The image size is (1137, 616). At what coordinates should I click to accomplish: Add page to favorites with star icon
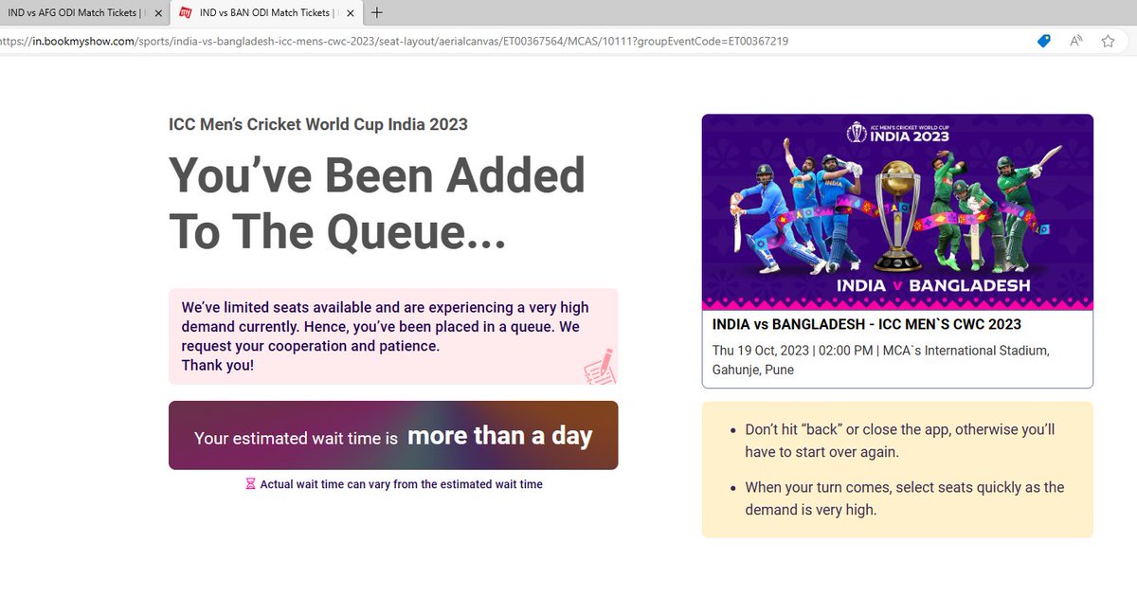pos(1108,41)
